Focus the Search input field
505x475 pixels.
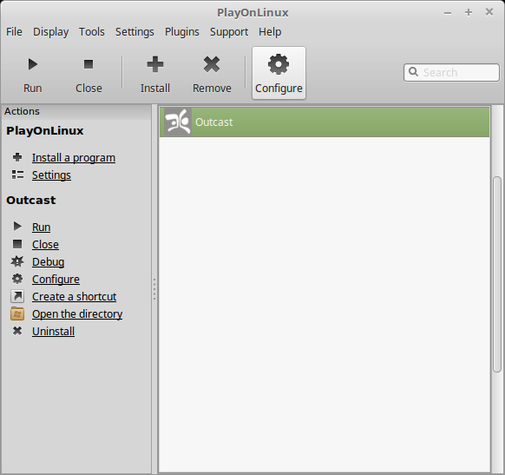451,72
